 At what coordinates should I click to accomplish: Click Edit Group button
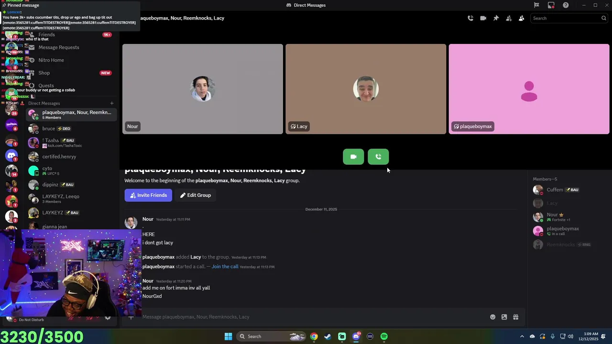[x=195, y=195]
